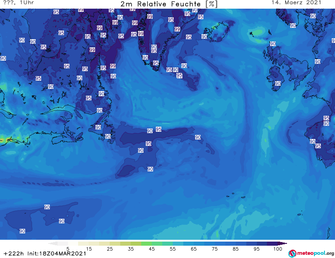Click the colorbar label "65"
The height and width of the screenshot is (258, 335).
(194, 249)
